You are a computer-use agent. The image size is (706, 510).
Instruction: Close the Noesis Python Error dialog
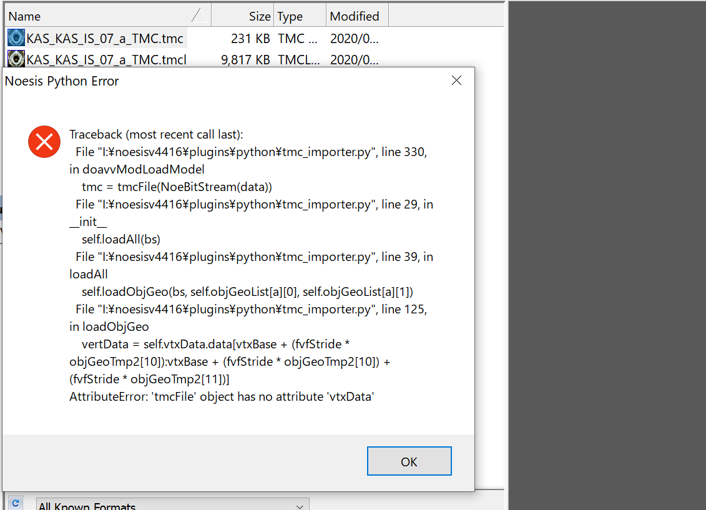pos(456,81)
